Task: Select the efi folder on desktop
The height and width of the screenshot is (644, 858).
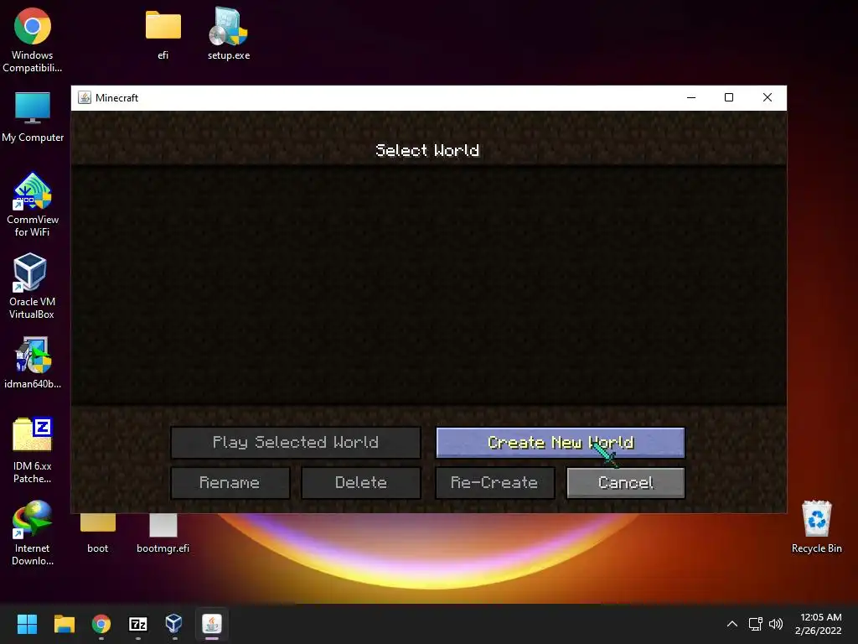Action: point(163,34)
